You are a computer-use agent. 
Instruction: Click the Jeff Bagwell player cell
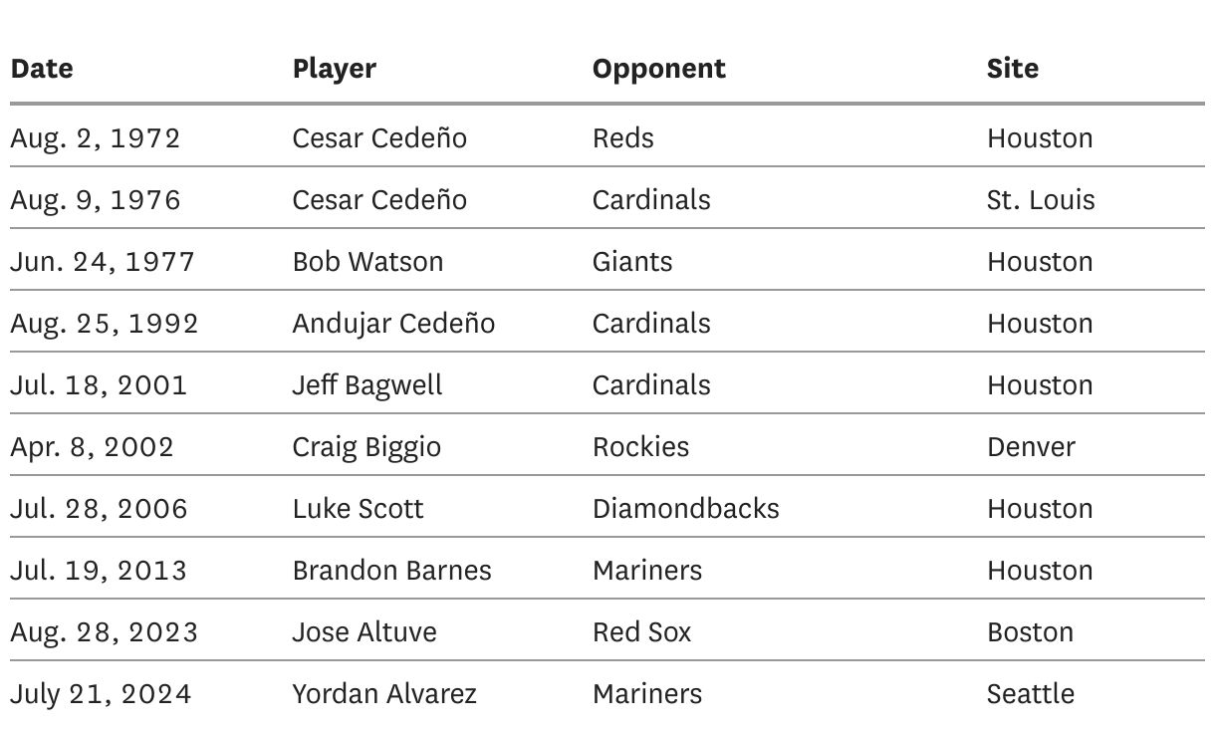pos(367,384)
